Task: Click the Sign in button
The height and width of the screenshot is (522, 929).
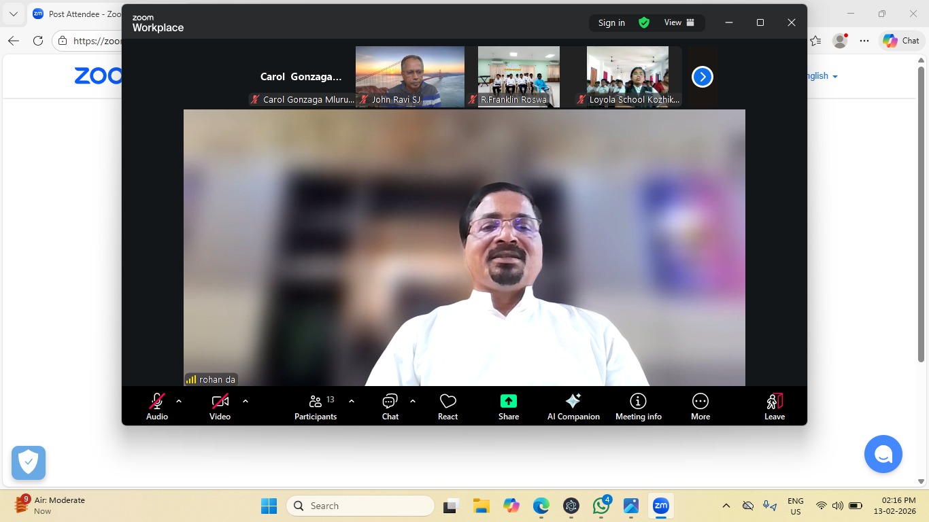Action: tap(611, 22)
